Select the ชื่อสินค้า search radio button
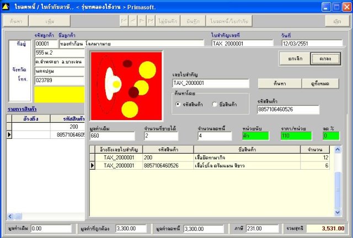353x238 pixels. (x=215, y=104)
